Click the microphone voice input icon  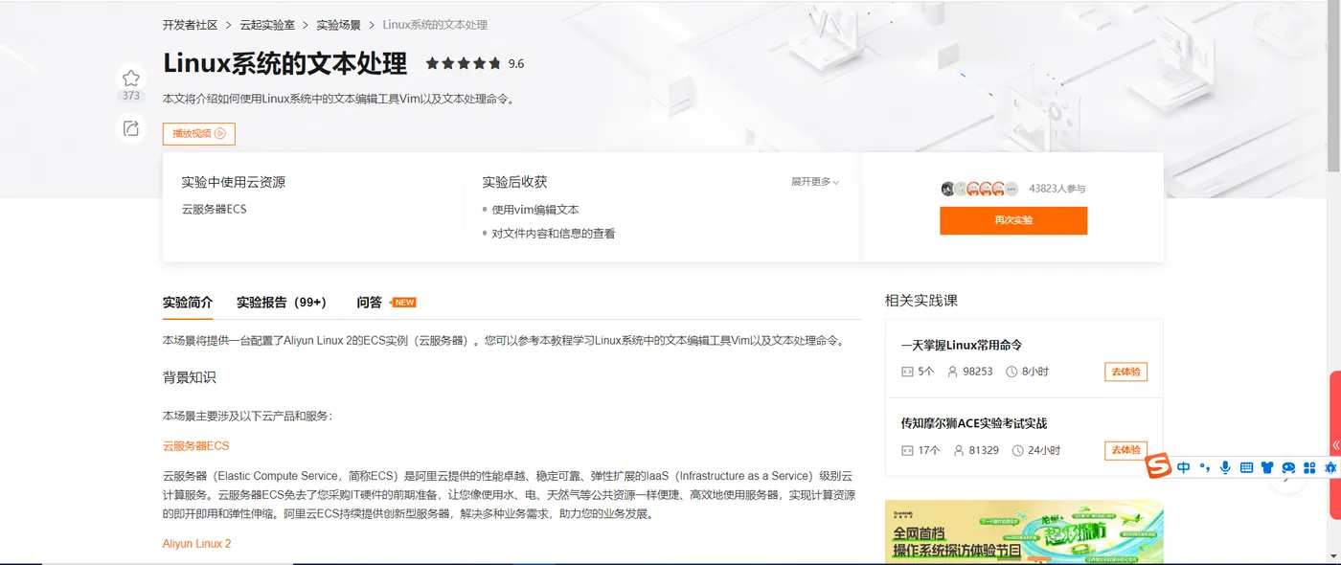[1225, 467]
